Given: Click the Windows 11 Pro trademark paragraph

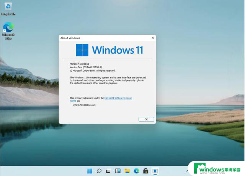Looking at the screenshot, I should pyautogui.click(x=108, y=80).
